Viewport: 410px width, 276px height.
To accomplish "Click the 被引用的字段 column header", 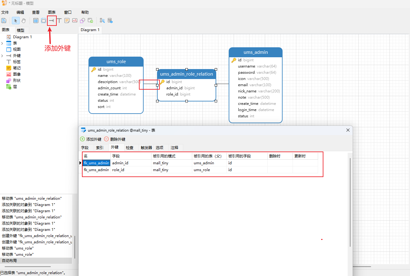I will click(x=247, y=156).
